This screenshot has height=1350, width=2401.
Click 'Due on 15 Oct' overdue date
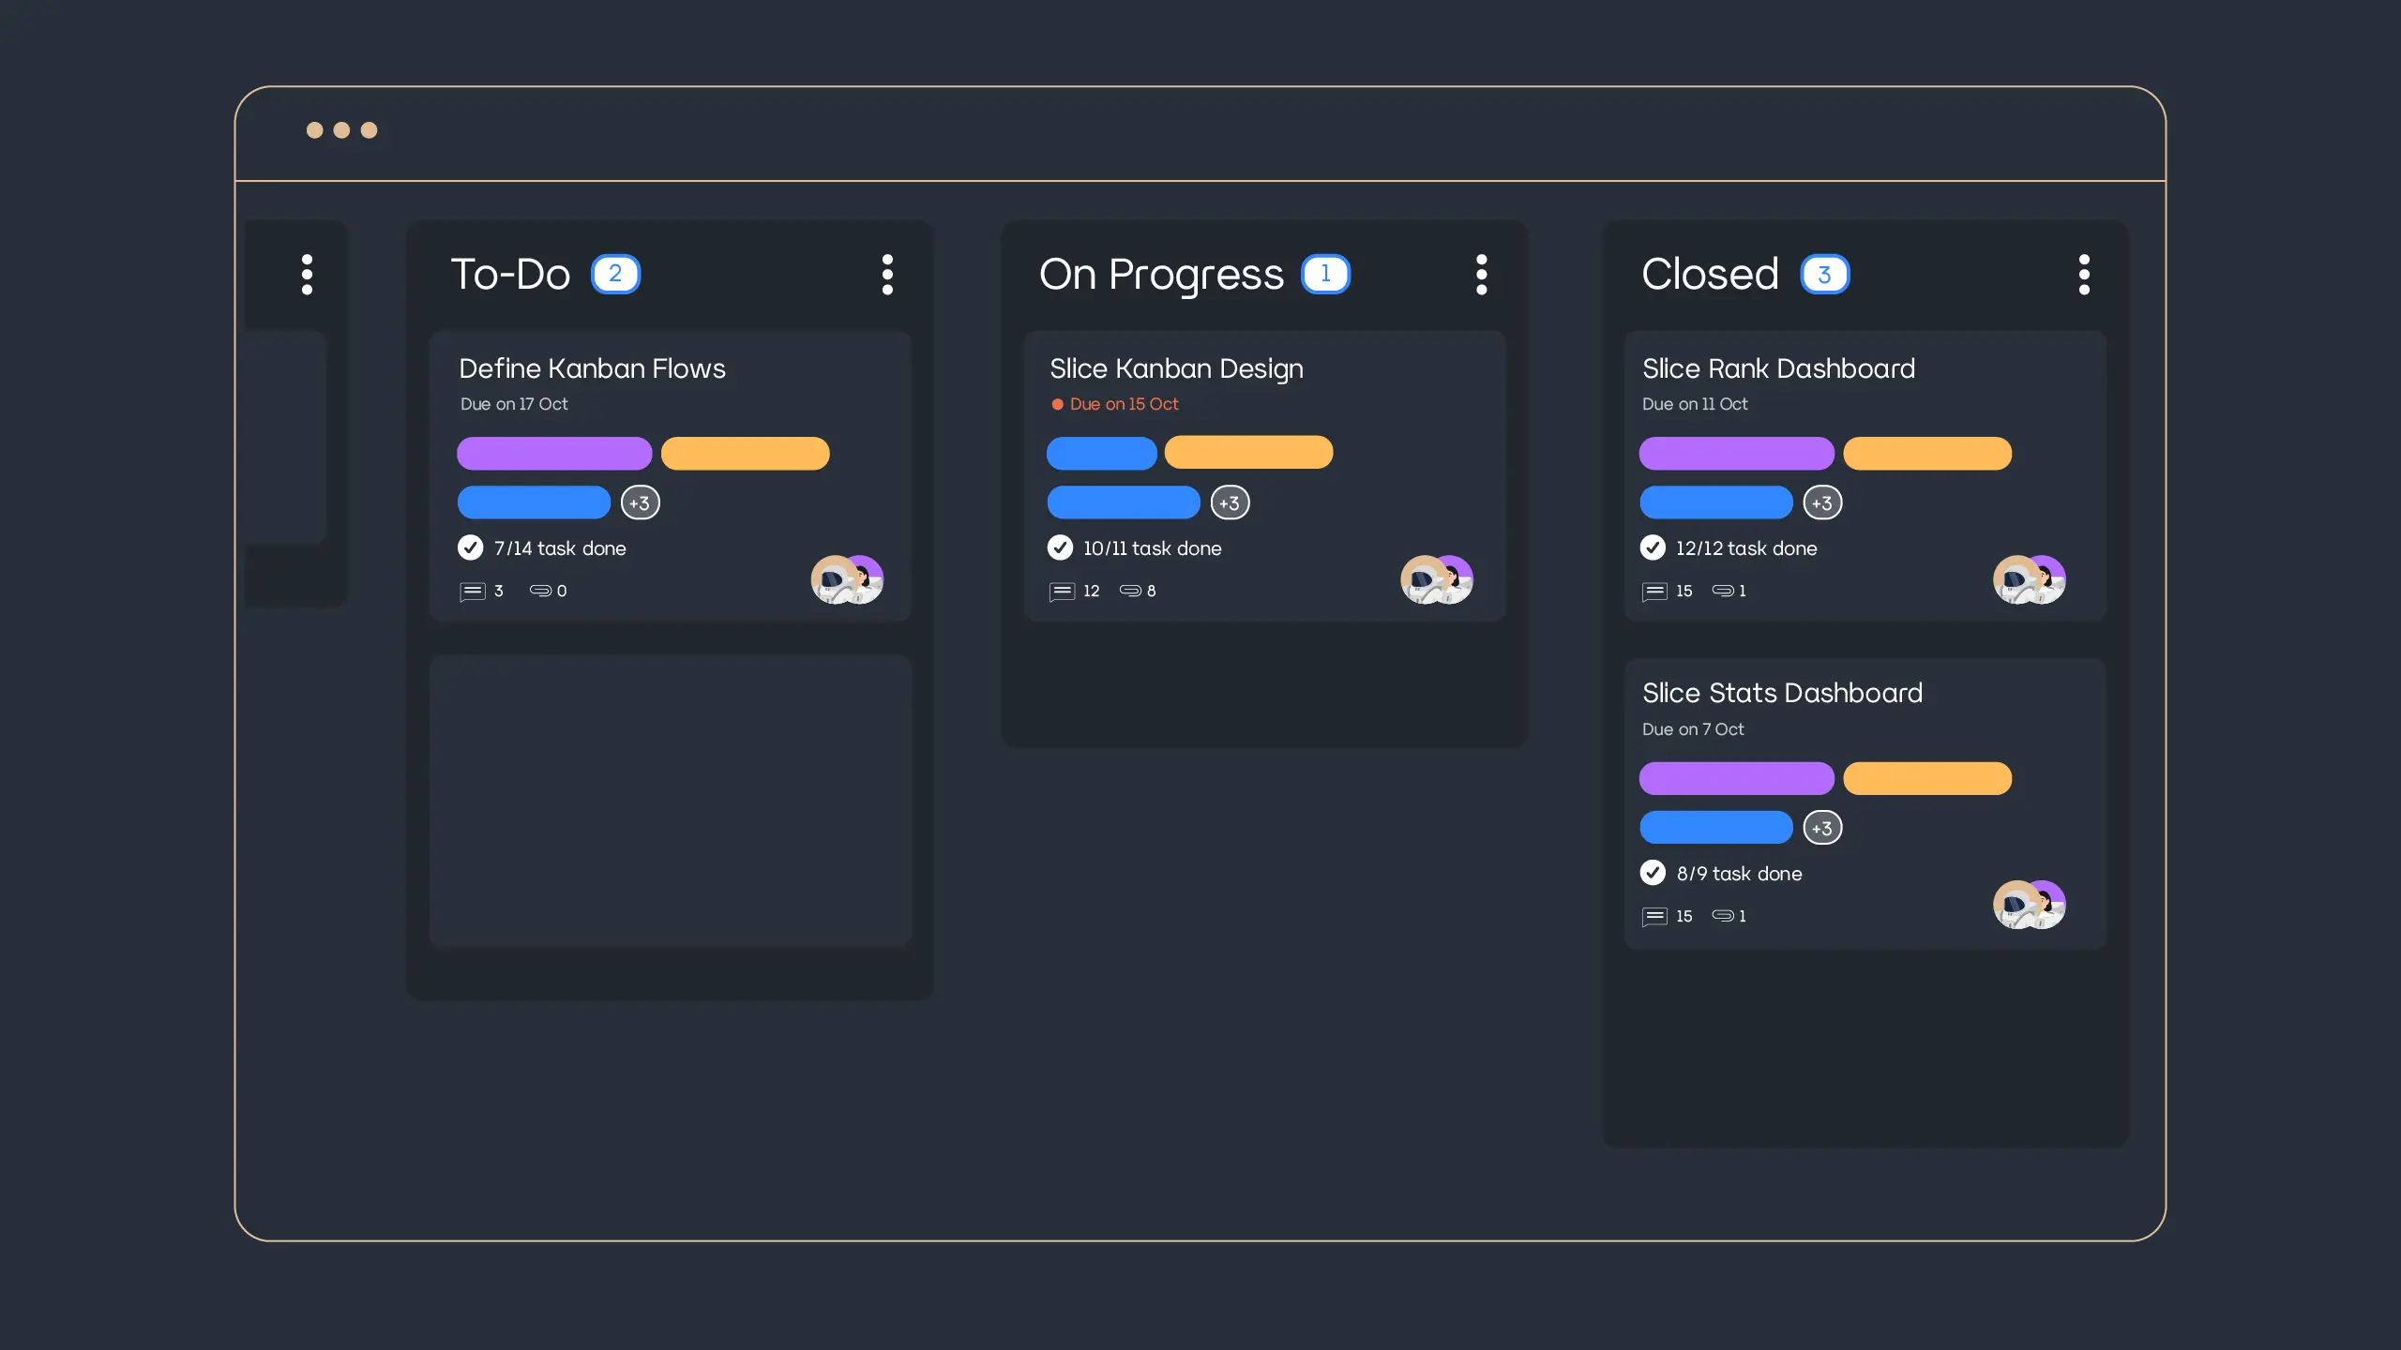[x=1124, y=404]
